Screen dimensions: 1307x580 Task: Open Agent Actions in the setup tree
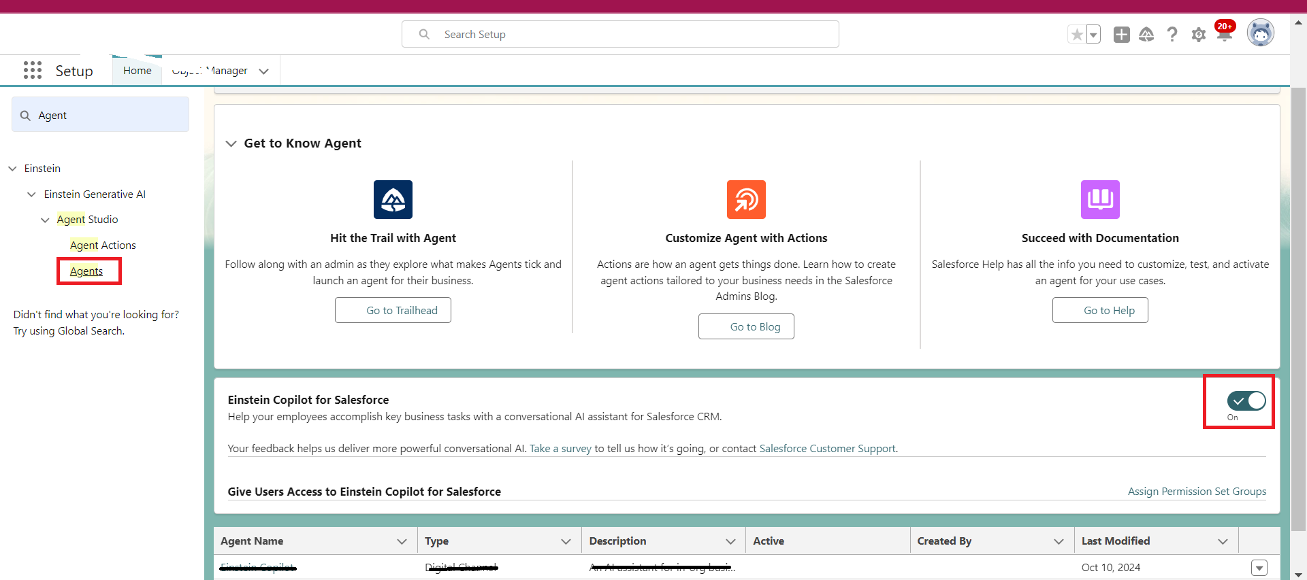(103, 245)
